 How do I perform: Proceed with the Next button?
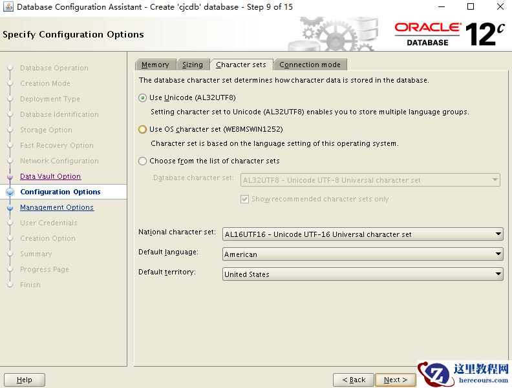[x=396, y=380]
